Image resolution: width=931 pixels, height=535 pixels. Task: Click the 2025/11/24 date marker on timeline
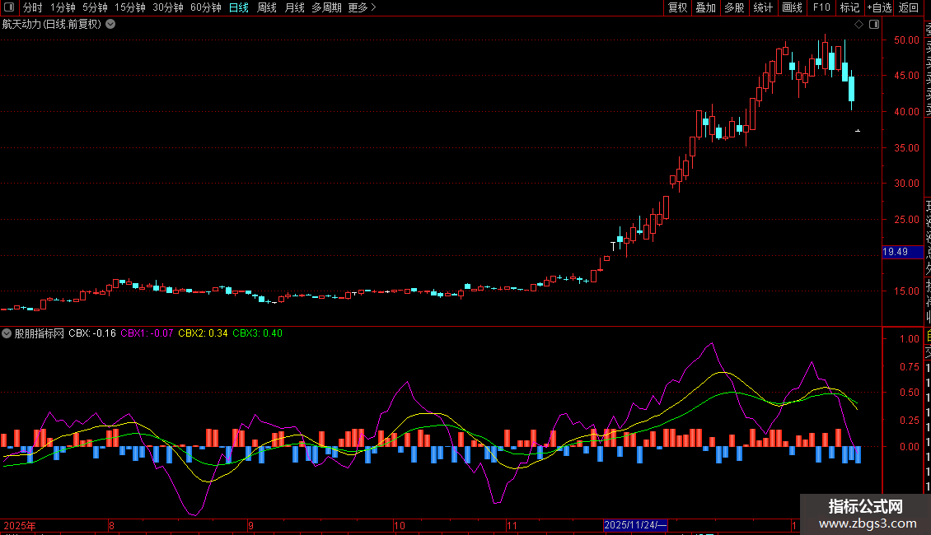click(635, 525)
